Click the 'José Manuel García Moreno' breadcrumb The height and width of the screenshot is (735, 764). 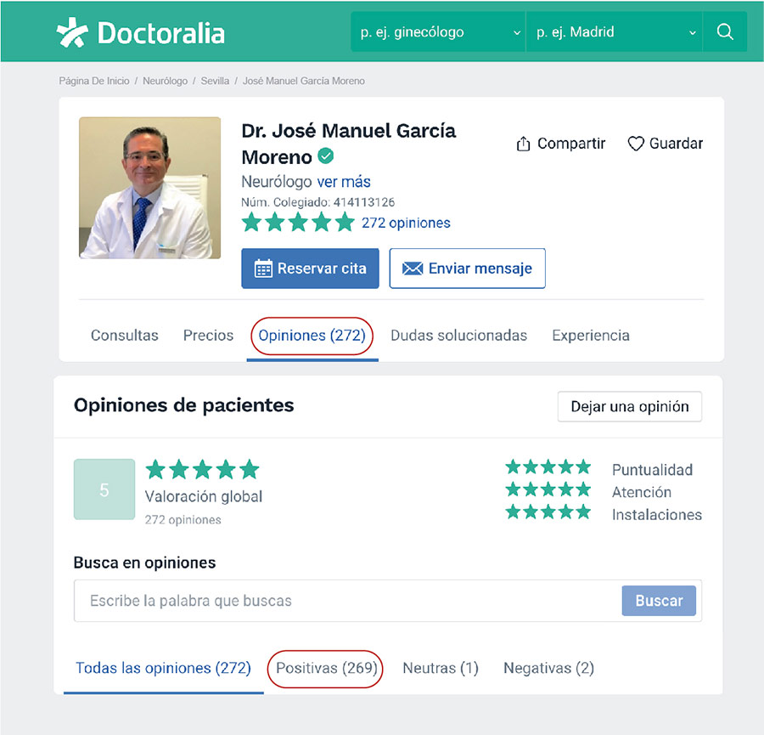pyautogui.click(x=304, y=81)
